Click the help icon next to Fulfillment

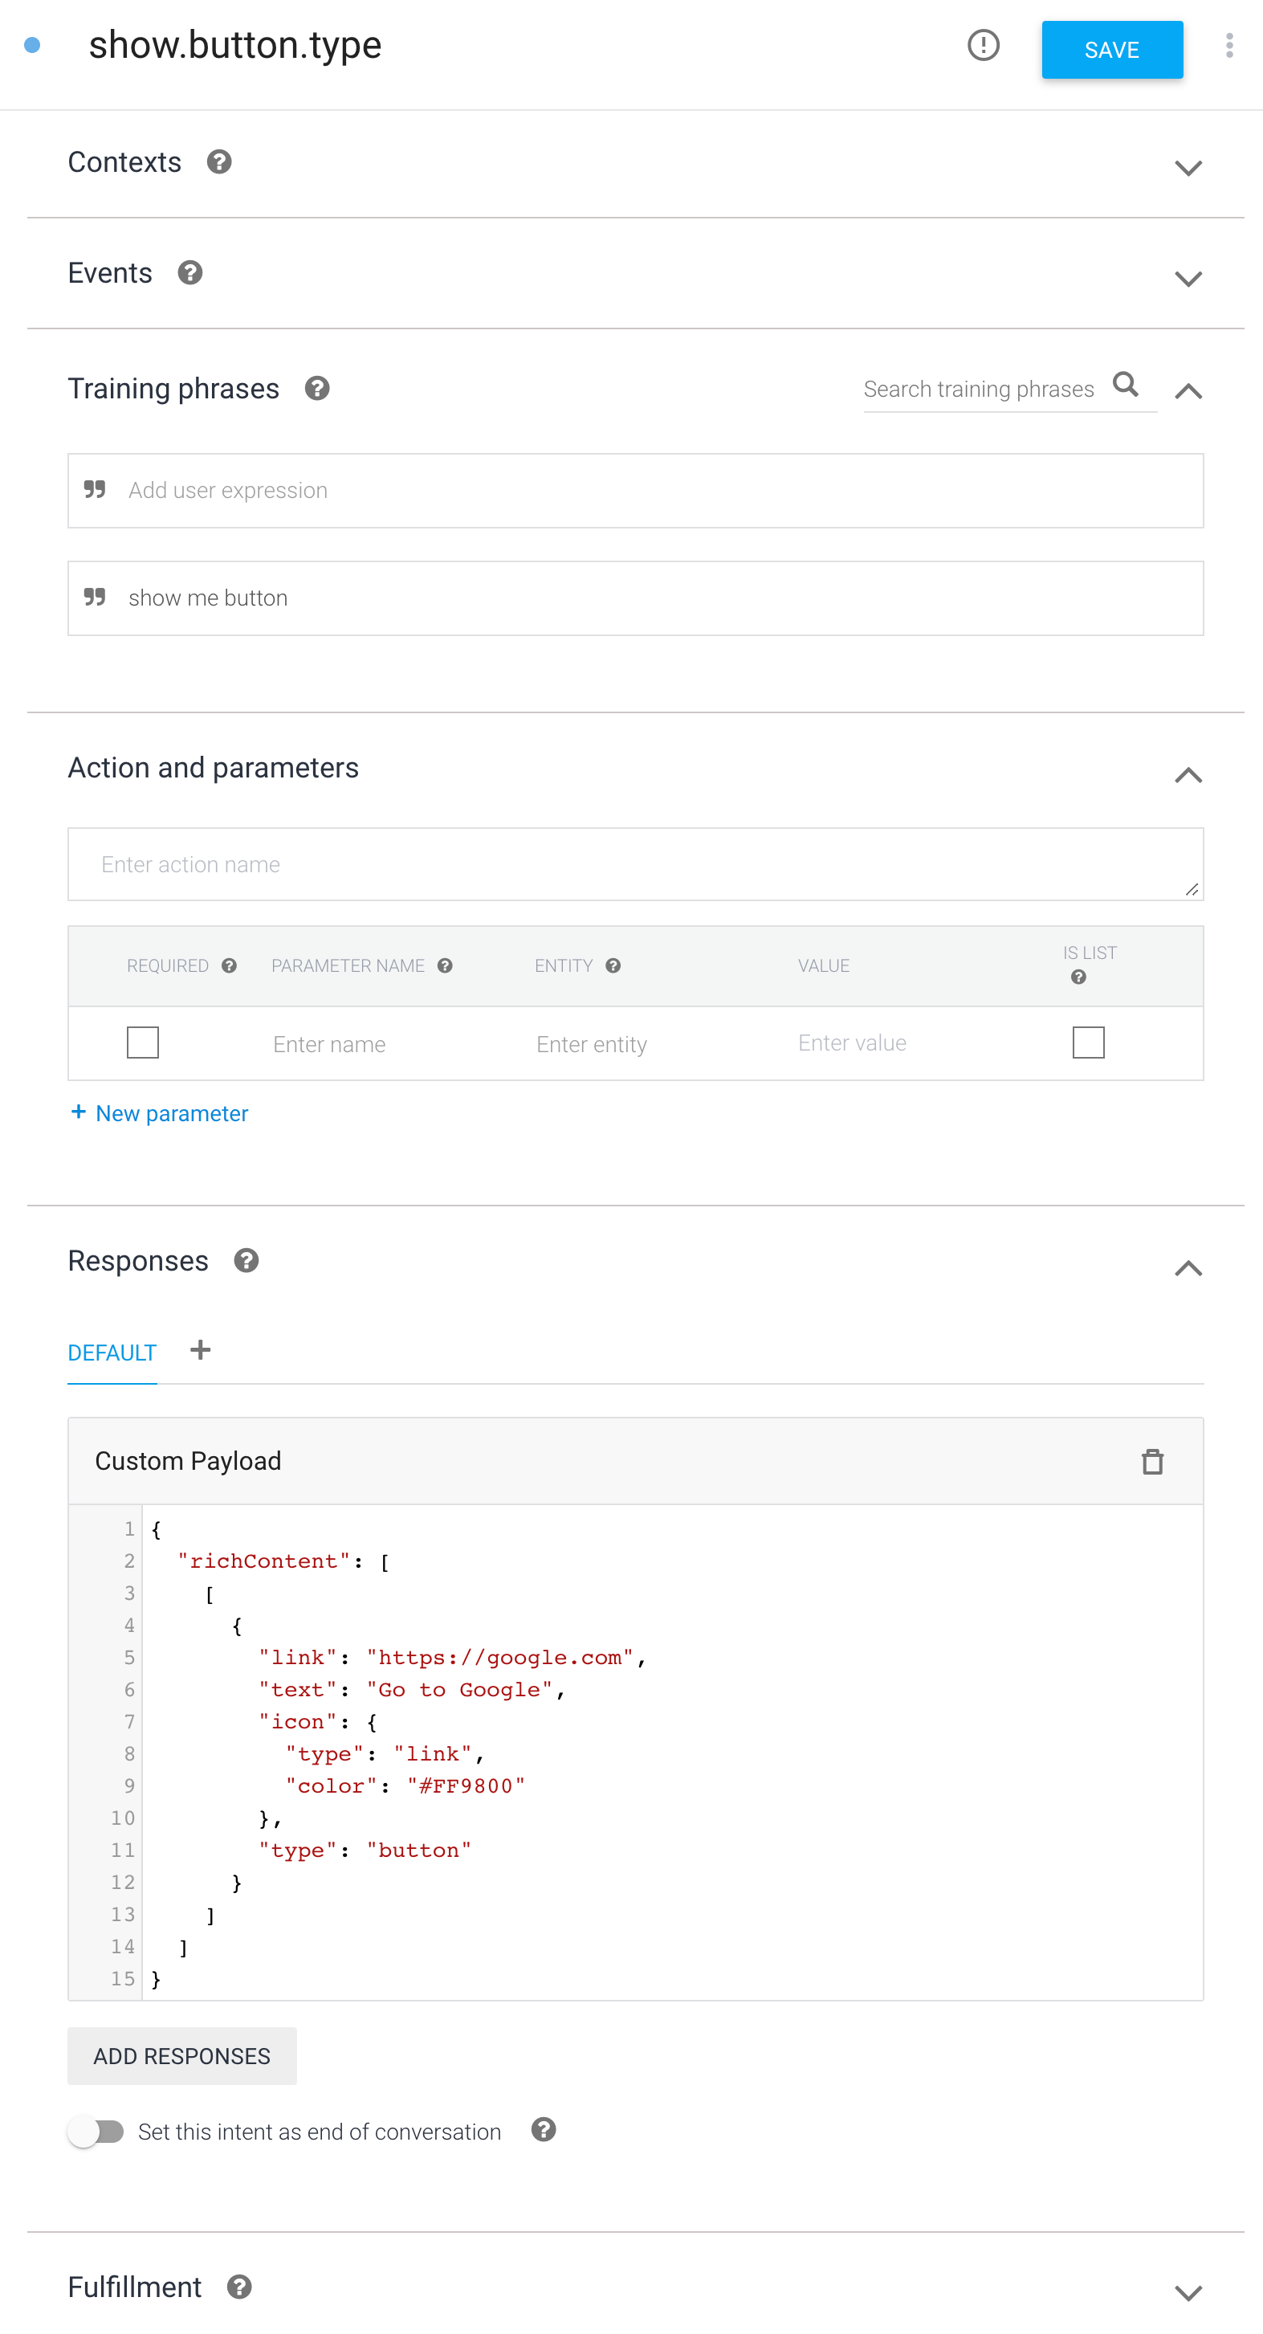(x=239, y=2287)
